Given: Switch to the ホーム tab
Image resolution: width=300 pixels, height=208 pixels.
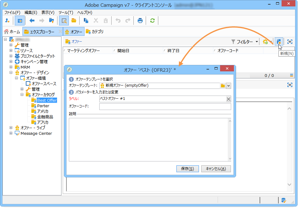Looking at the screenshot, I should pyautogui.click(x=12, y=32).
